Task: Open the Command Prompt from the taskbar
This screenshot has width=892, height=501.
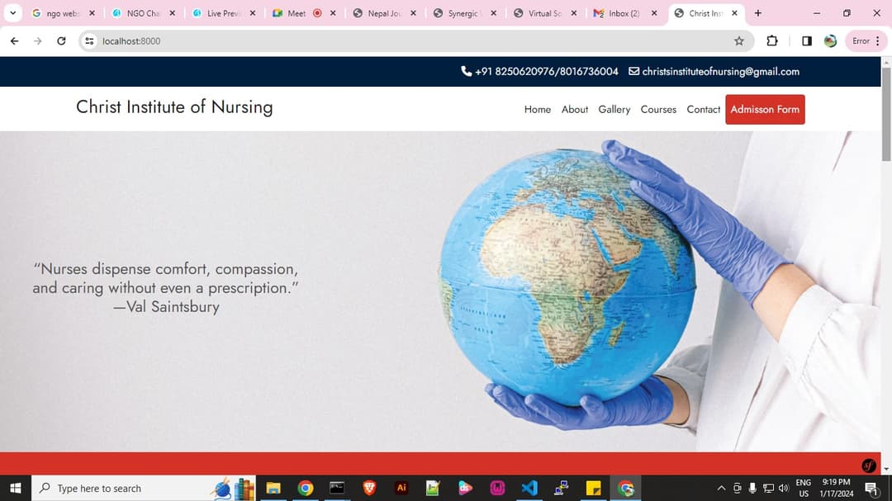Action: 337,488
